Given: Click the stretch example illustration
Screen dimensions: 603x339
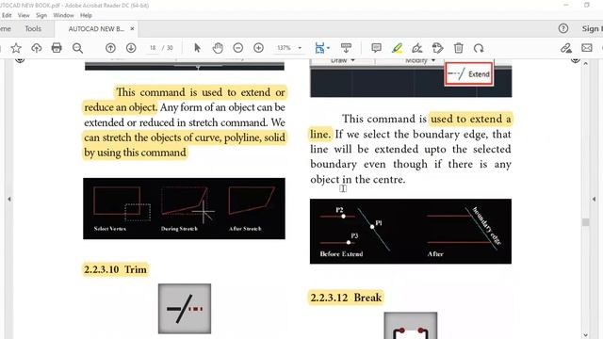Looking at the screenshot, I should tap(185, 208).
